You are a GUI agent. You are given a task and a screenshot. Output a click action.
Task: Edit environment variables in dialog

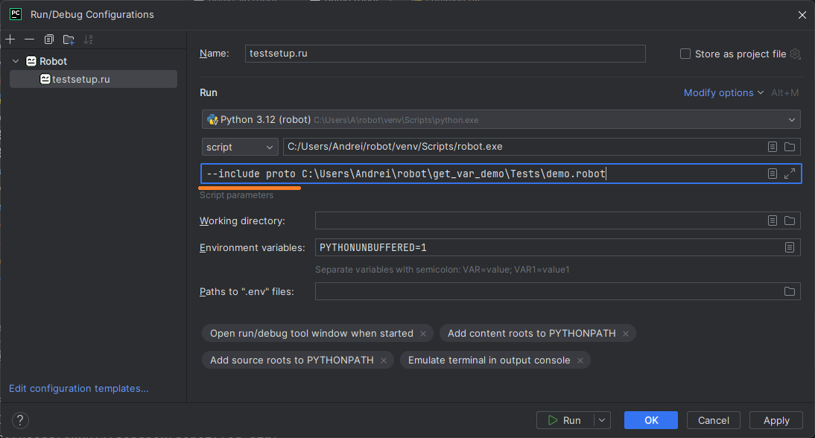tap(790, 247)
